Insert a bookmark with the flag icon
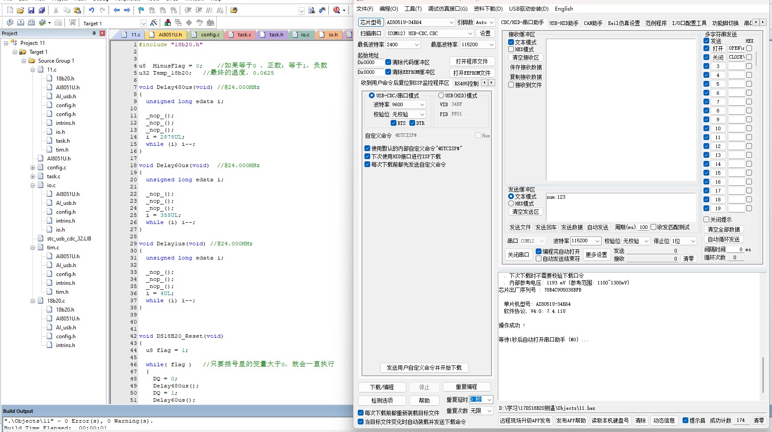Viewport: 772px width, 432px height. [141, 10]
